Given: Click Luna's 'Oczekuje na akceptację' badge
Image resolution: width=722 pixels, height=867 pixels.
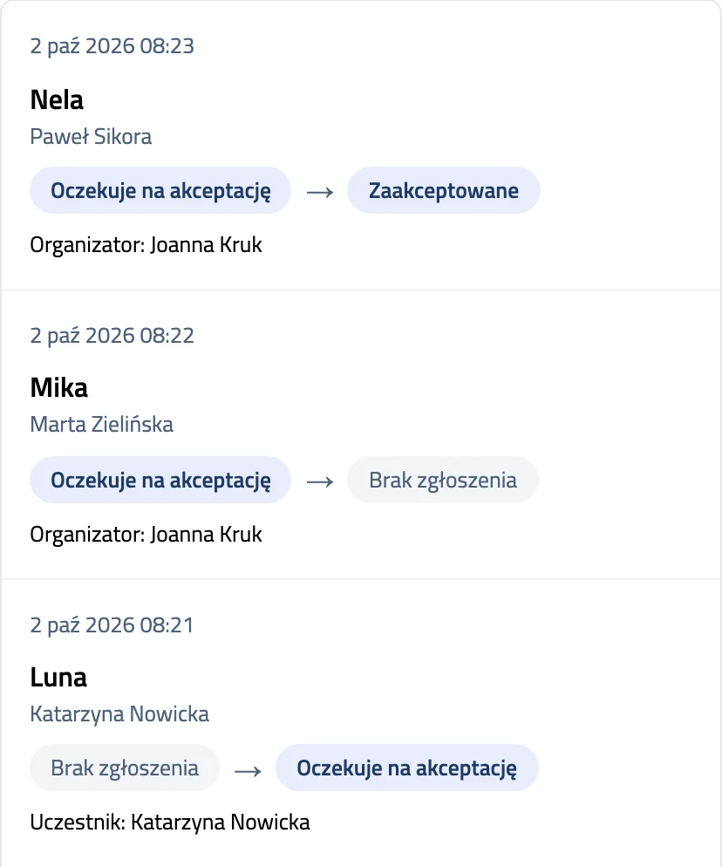Looking at the screenshot, I should [407, 768].
